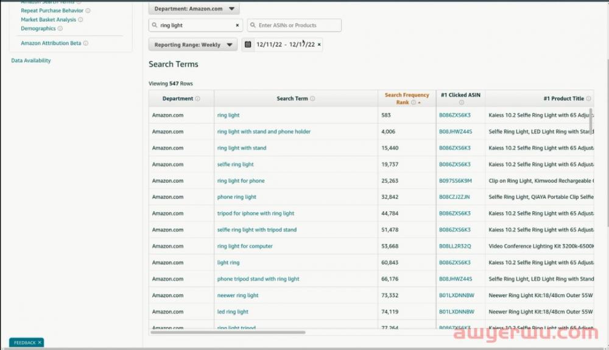The width and height of the screenshot is (609, 350).
Task: Click info icon beside Demographics
Action: tap(60, 29)
